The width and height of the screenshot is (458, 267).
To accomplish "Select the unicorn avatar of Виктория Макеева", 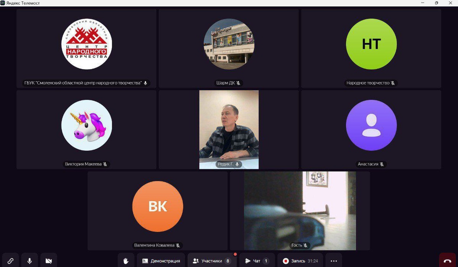I will point(87,125).
